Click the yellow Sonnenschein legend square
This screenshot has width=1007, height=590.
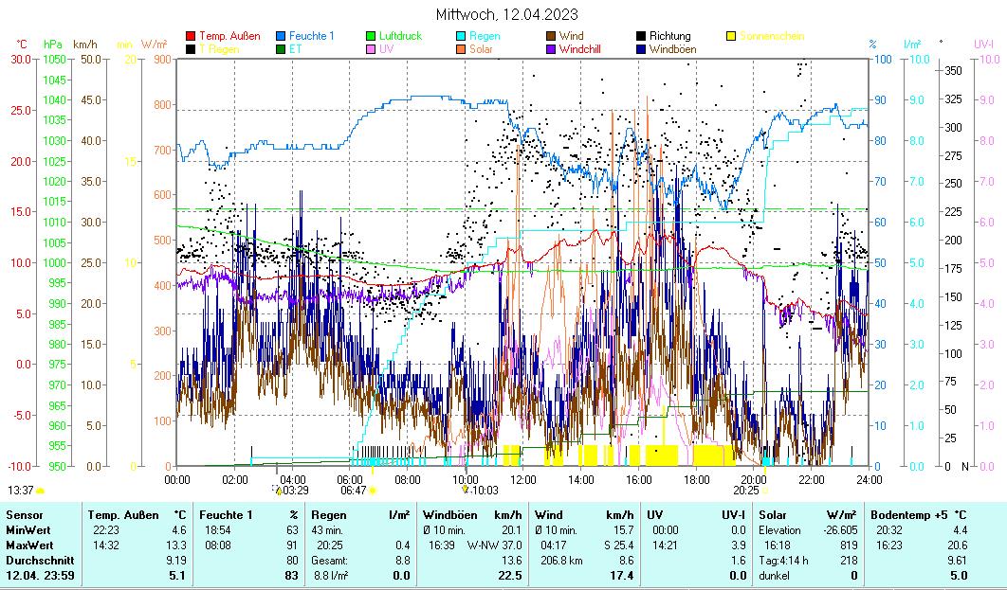tap(731, 37)
